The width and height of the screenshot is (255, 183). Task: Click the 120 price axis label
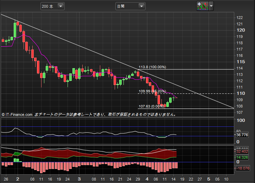[241, 30]
